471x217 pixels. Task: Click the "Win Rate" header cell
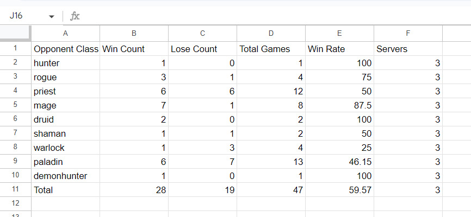pyautogui.click(x=339, y=49)
